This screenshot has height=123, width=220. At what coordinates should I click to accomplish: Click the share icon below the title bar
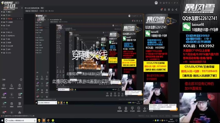pos(176,10)
